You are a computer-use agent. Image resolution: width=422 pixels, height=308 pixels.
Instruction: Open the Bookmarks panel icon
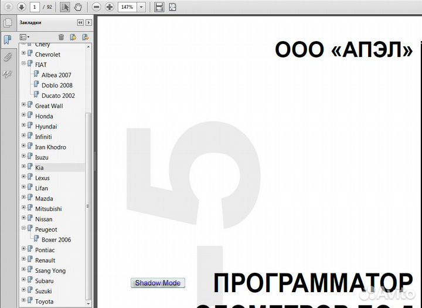click(x=8, y=40)
